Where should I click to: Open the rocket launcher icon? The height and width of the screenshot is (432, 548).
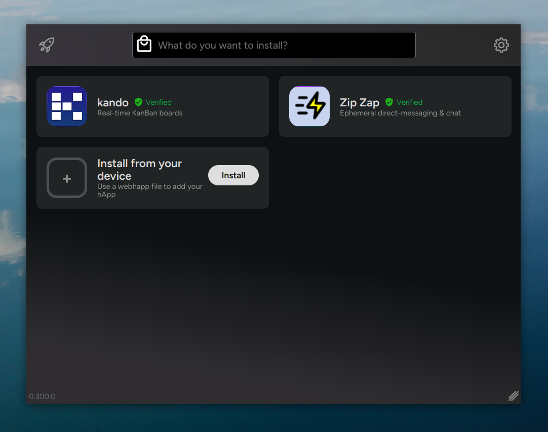47,45
